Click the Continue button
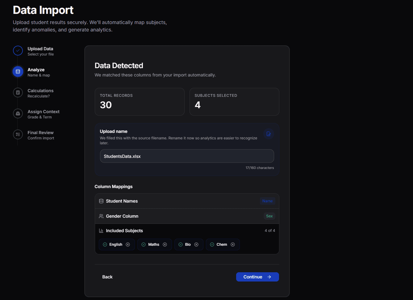This screenshot has height=300, width=413. (257, 277)
